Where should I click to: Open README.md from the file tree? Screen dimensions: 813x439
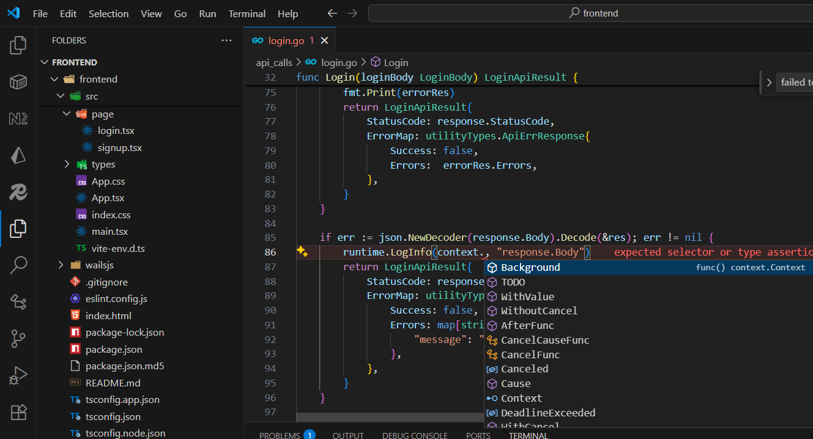(113, 383)
